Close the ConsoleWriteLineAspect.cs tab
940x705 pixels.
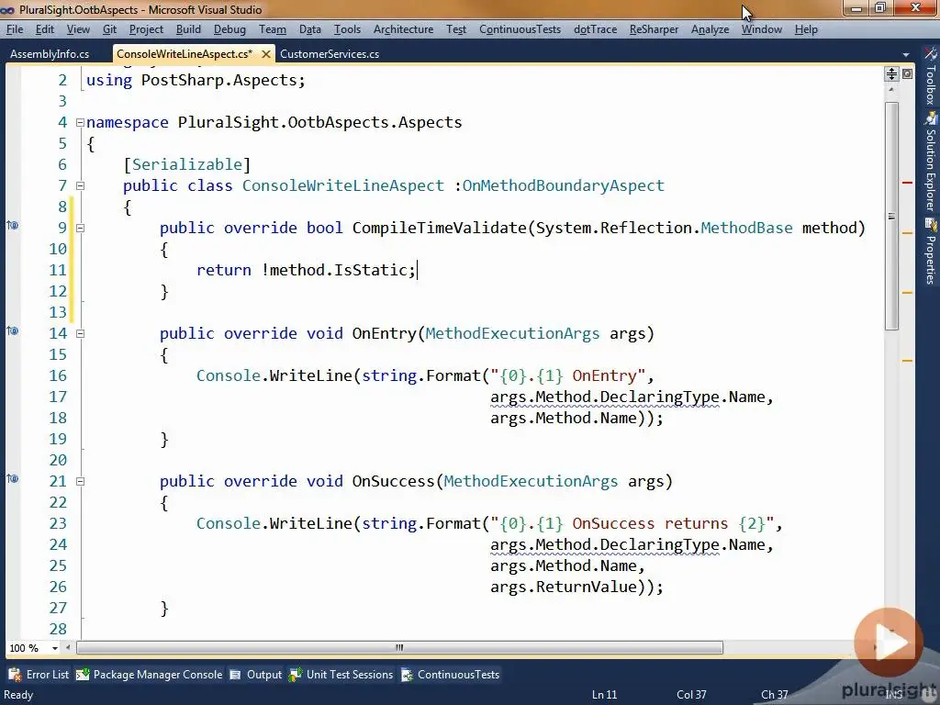click(266, 54)
